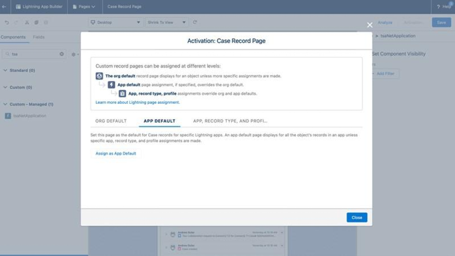Open the Pages dropdown menu

tap(84, 7)
